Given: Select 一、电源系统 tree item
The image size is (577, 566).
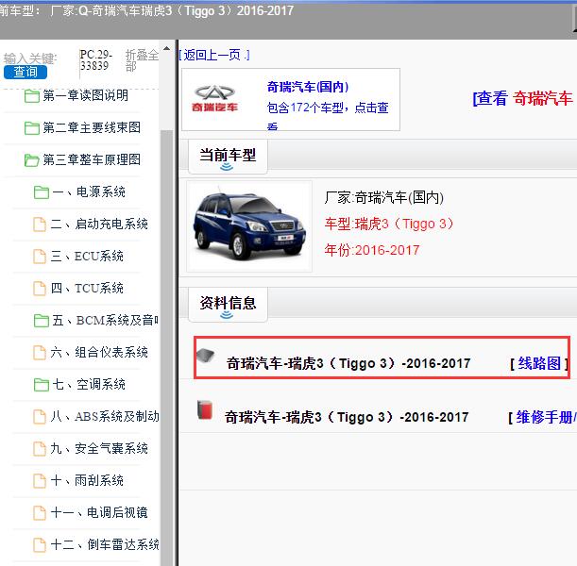Looking at the screenshot, I should (89, 191).
